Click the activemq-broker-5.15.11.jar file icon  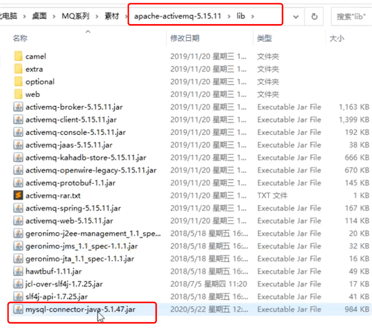pos(18,107)
